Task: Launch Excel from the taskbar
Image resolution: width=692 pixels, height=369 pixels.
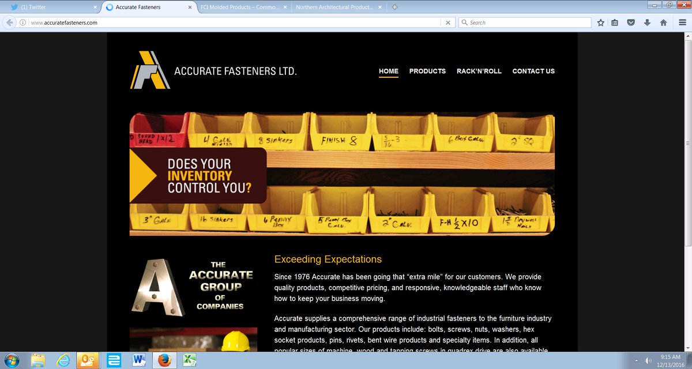Action: [x=189, y=360]
